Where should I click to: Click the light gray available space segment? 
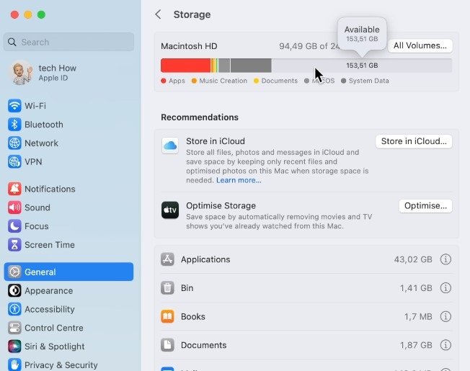coord(361,66)
